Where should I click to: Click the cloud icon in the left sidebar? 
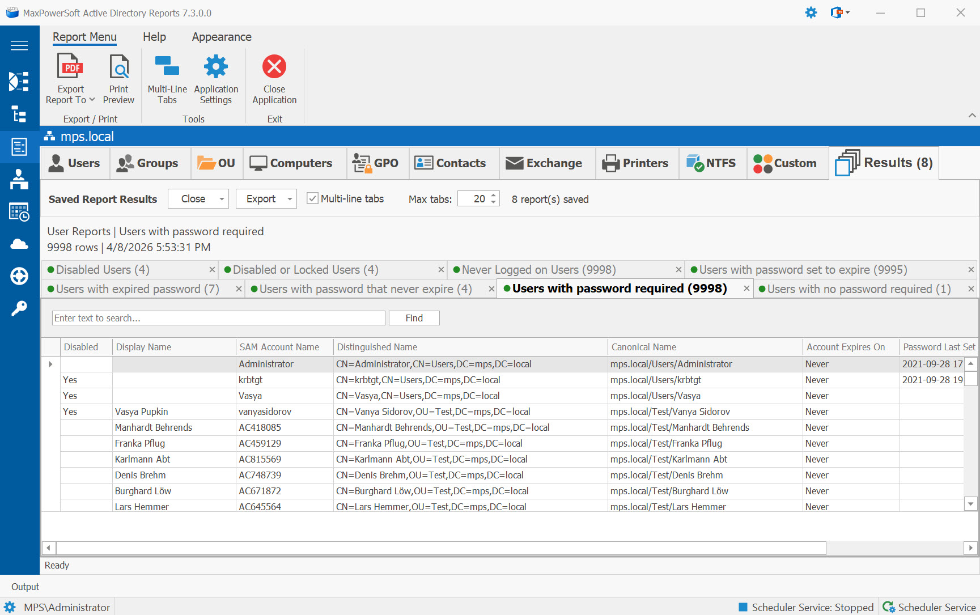tap(19, 244)
